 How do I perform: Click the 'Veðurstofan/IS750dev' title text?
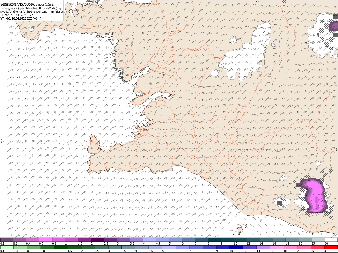coord(17,4)
